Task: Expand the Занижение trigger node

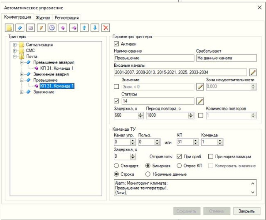Action: point(22,92)
